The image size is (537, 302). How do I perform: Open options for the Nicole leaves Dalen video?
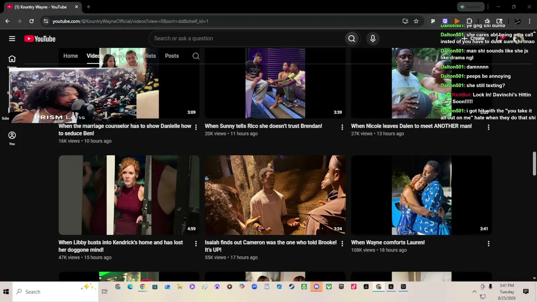pos(488,127)
